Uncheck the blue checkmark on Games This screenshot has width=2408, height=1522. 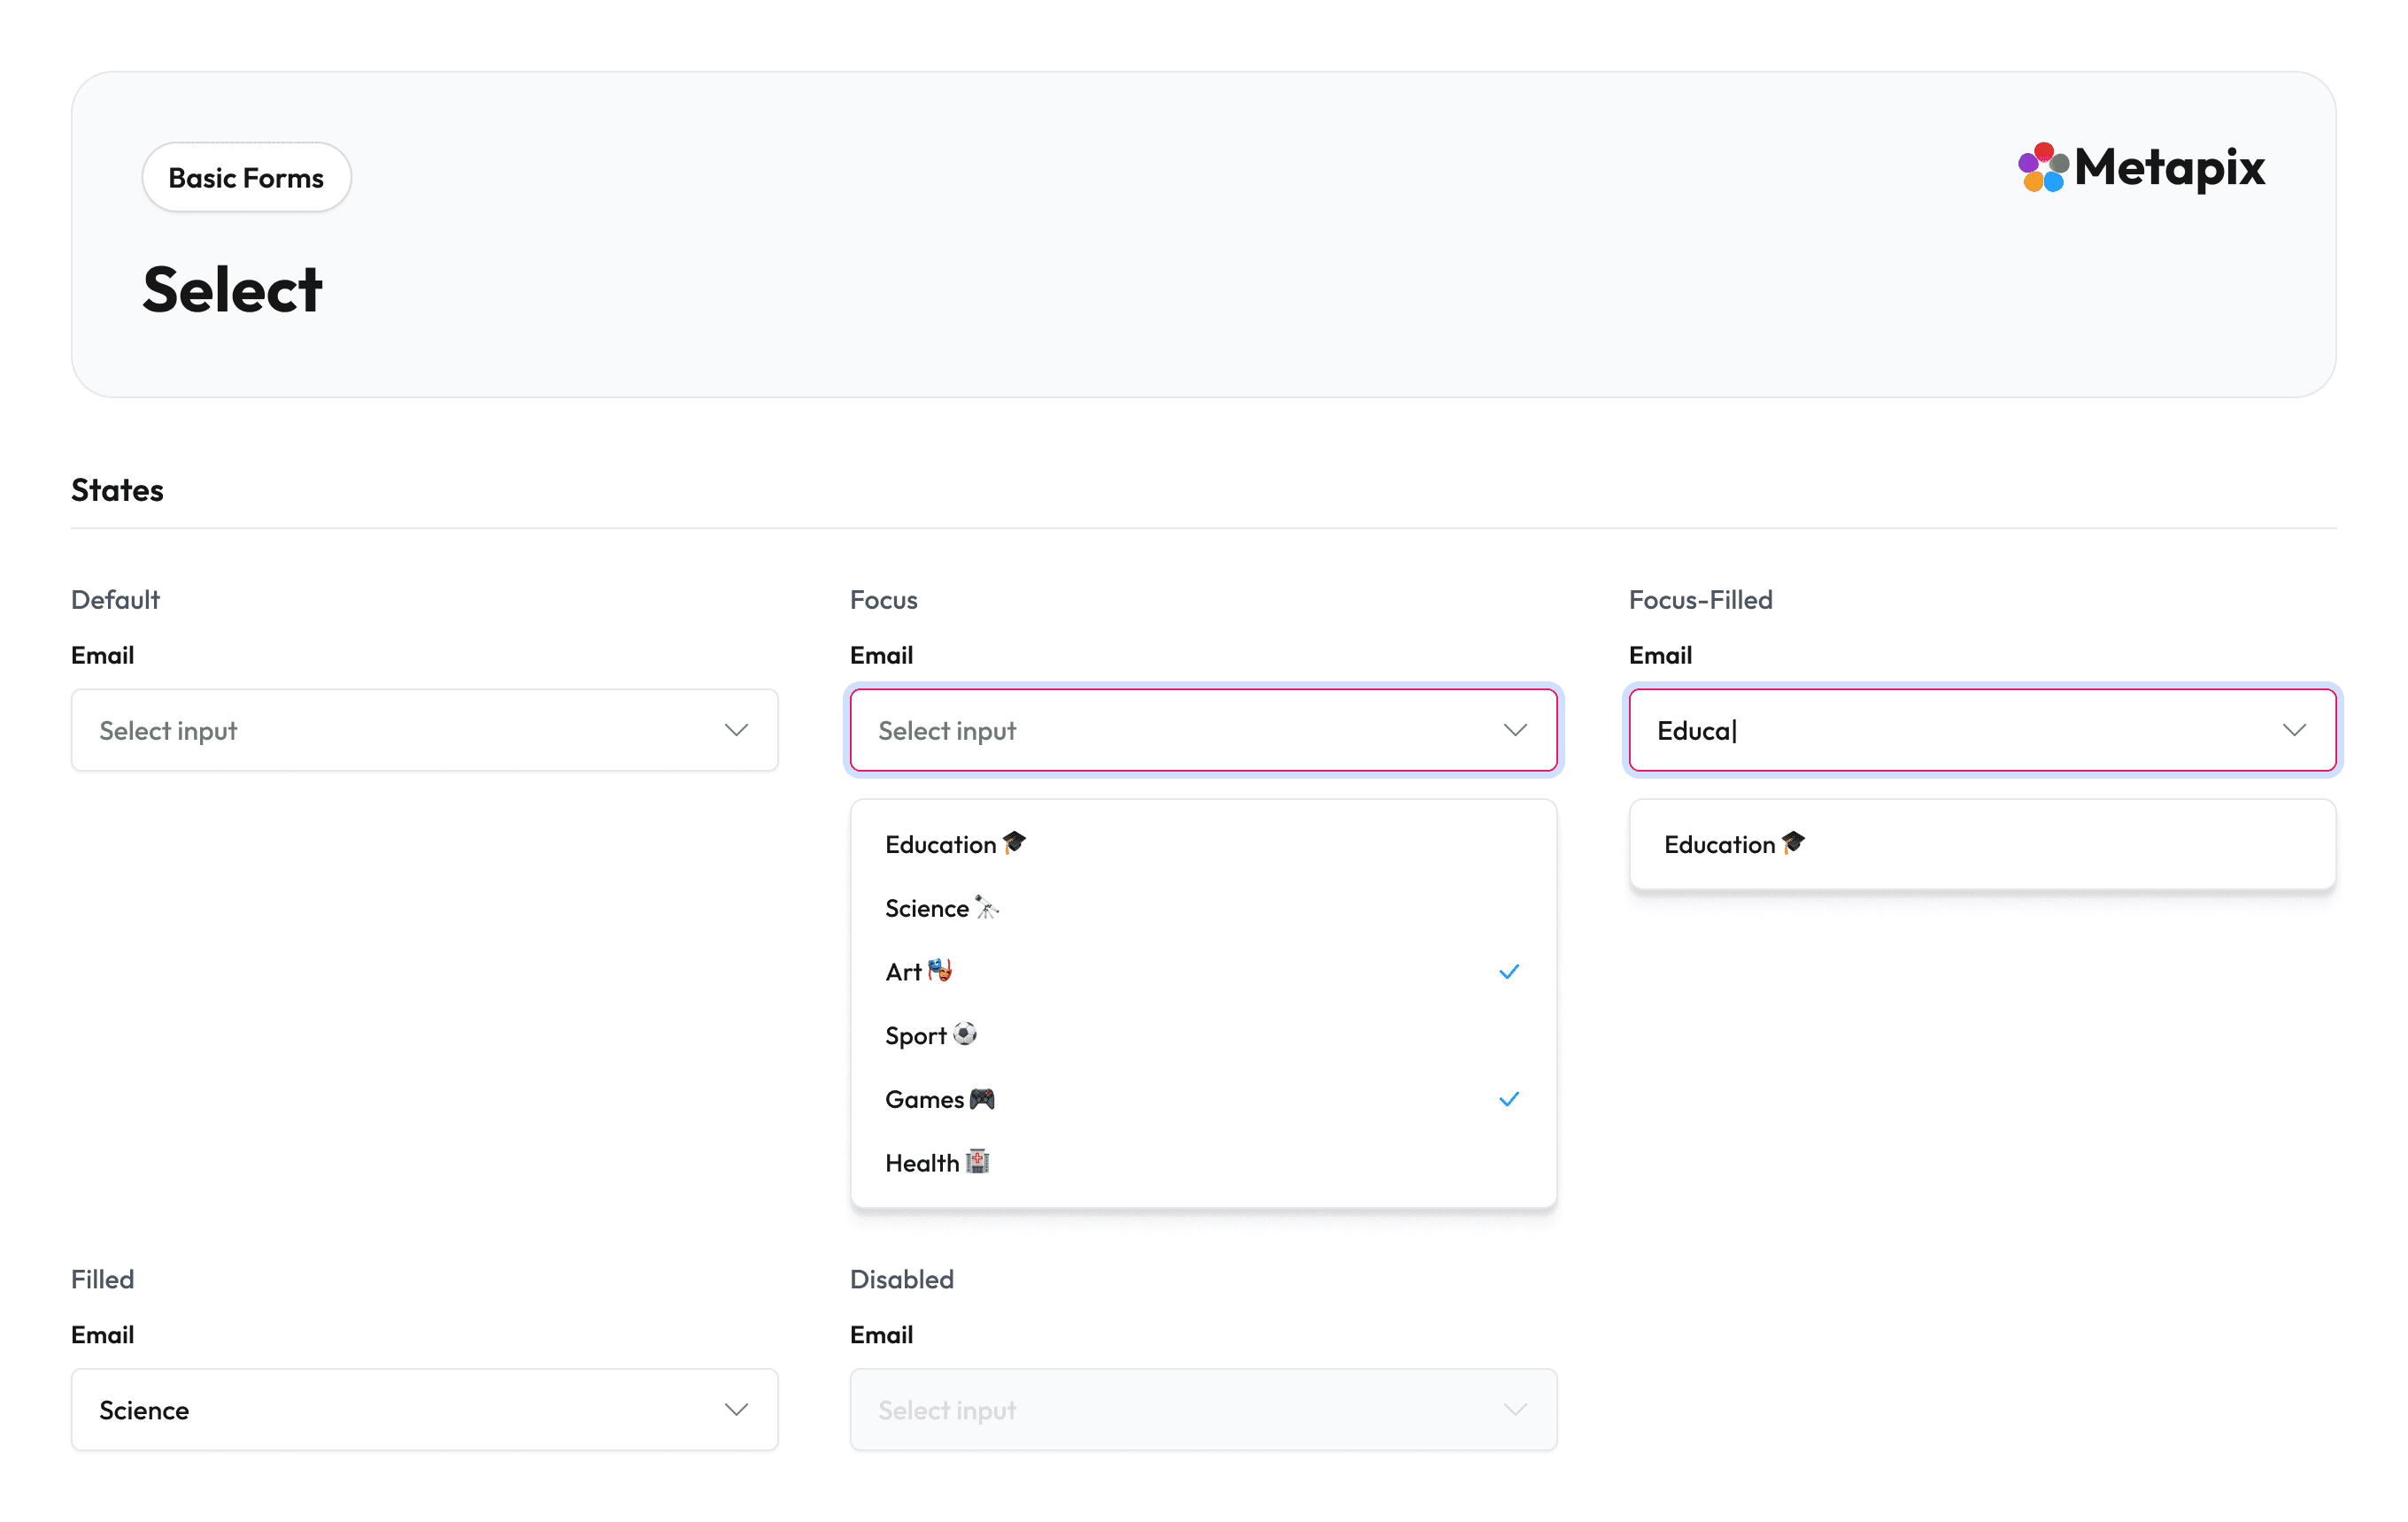[1509, 1099]
